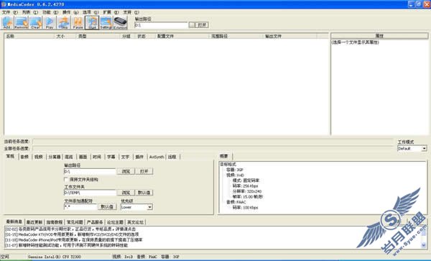Click the [01-15] MediaCoder KTV/VOD news line
431x261 pixels.
72,234
